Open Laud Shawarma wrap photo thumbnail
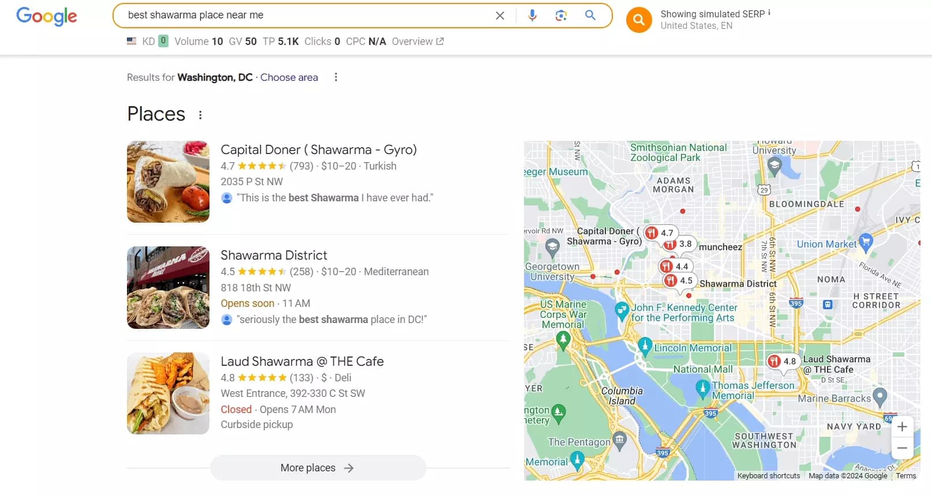 pos(168,393)
